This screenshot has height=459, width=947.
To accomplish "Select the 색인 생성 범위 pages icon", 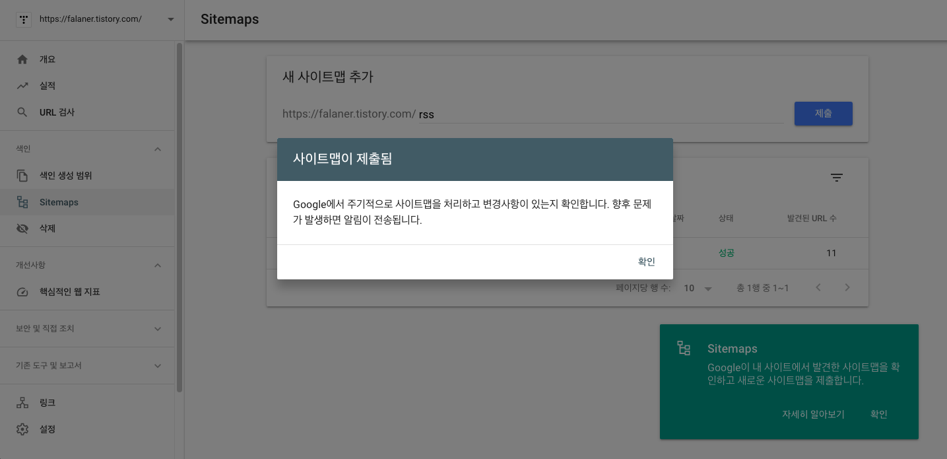I will click(24, 175).
